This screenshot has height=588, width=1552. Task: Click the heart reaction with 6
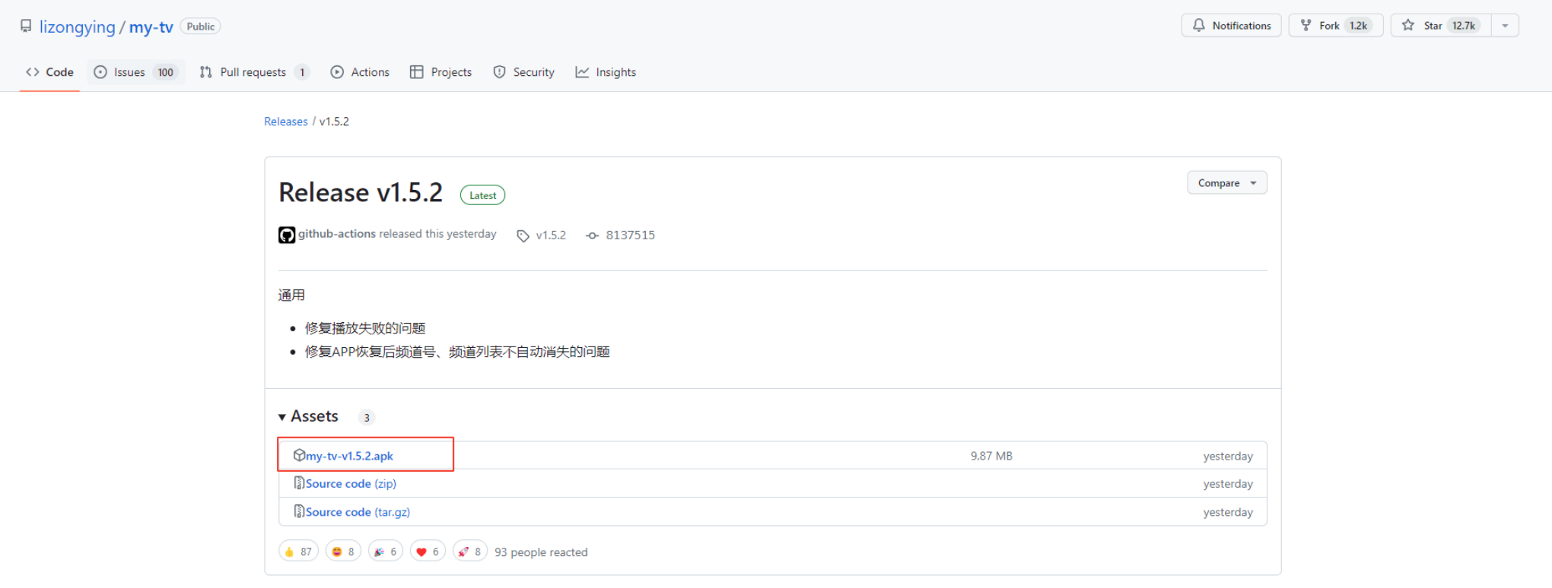[428, 552]
